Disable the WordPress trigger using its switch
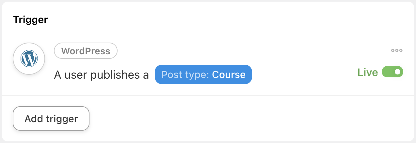The height and width of the screenshot is (143, 416). pos(392,72)
